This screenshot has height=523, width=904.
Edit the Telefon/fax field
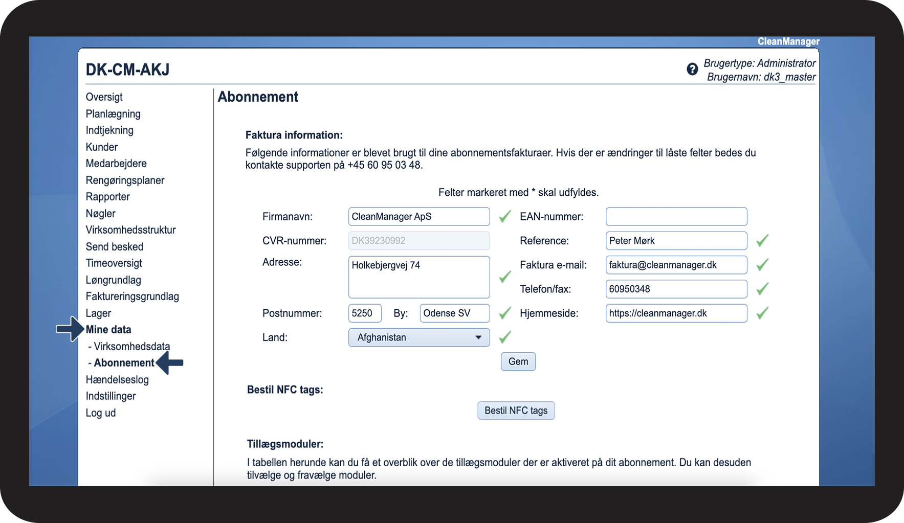pos(676,289)
